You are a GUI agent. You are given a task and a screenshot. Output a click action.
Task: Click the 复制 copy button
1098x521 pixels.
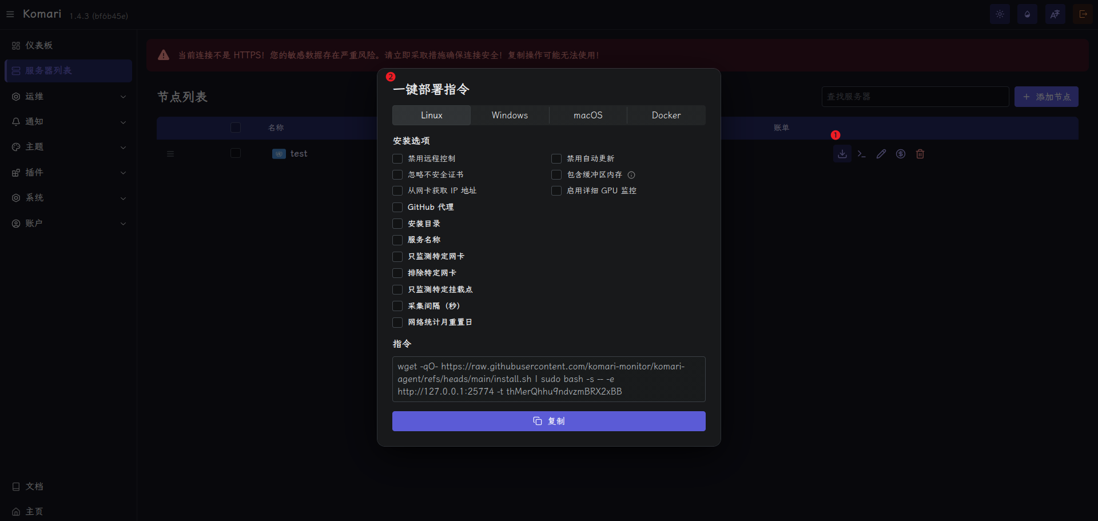pos(549,421)
